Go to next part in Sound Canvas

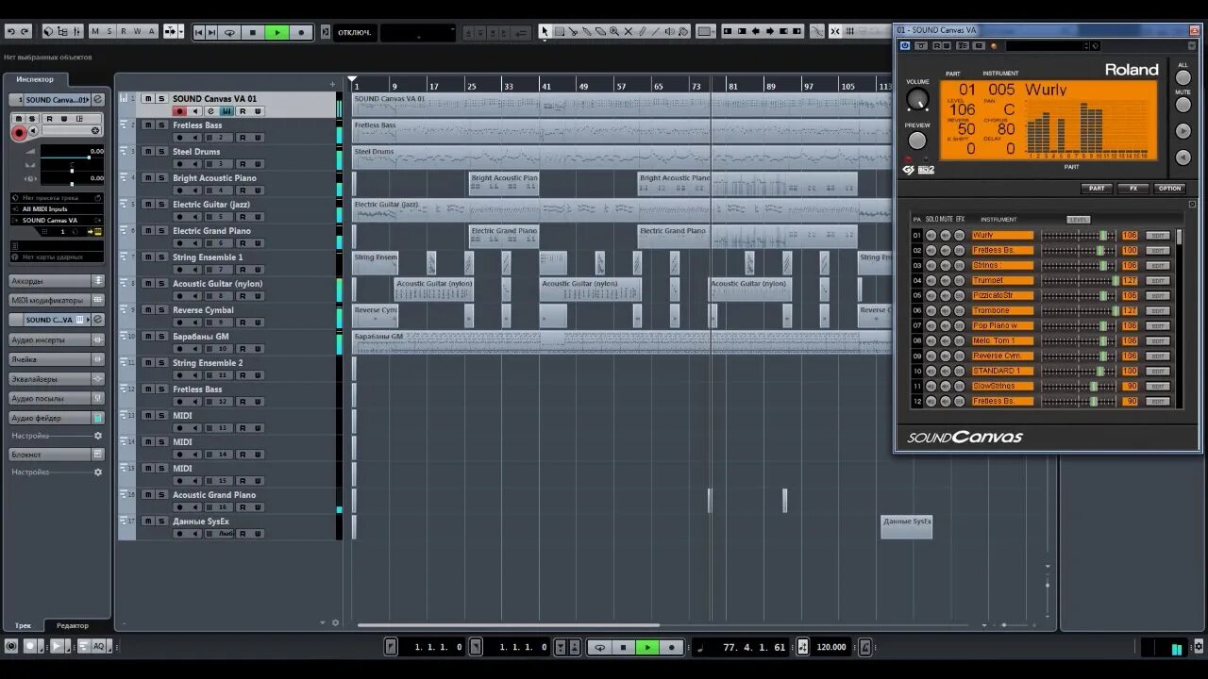(1183, 131)
